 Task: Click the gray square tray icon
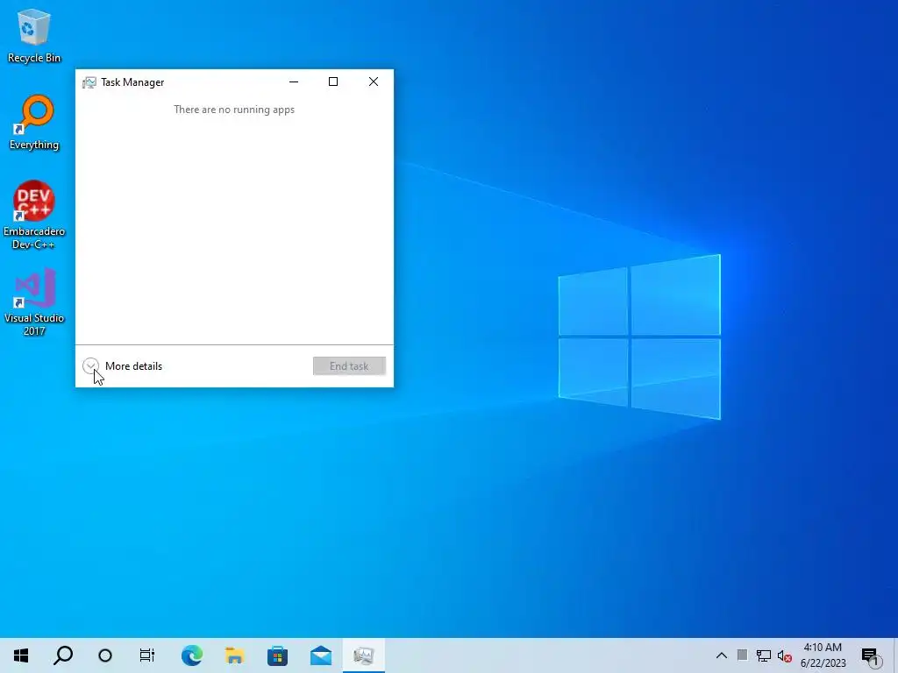tap(742, 655)
